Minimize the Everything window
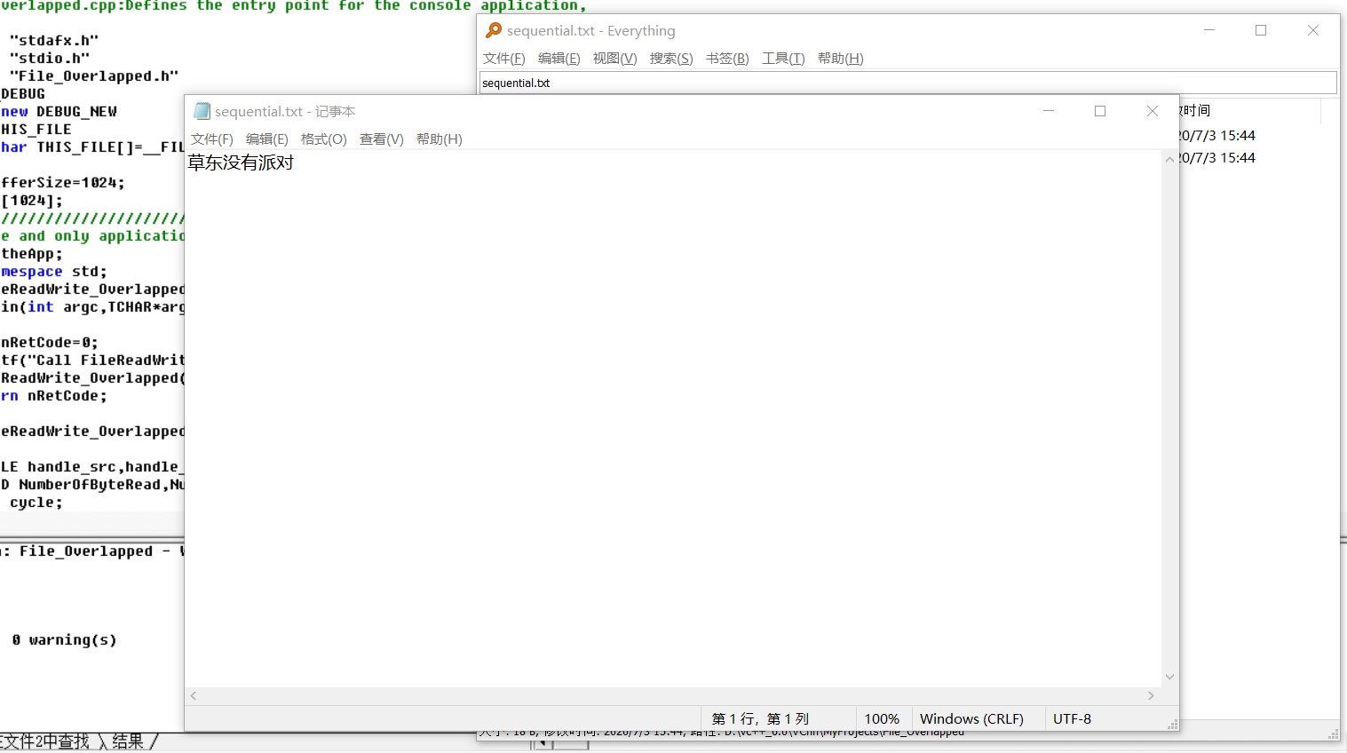 [x=1209, y=30]
